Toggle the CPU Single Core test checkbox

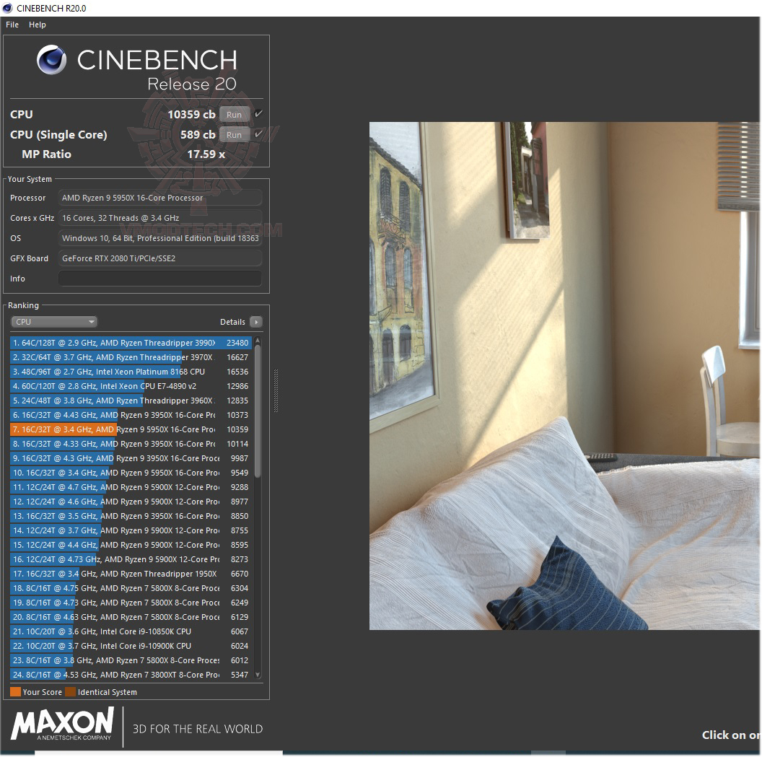tap(258, 134)
